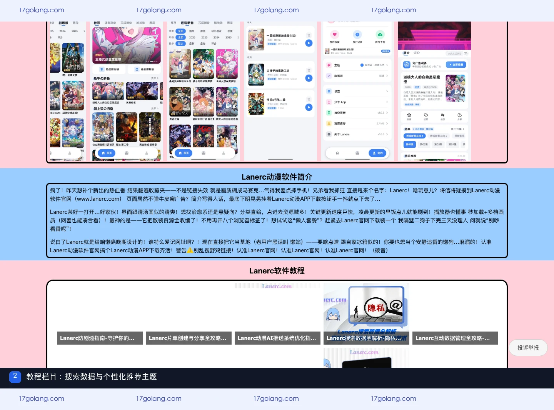Viewport: 554px width, 410px height.
Task: Tap 离线下载 cloud download icon
Action: [x=380, y=34]
